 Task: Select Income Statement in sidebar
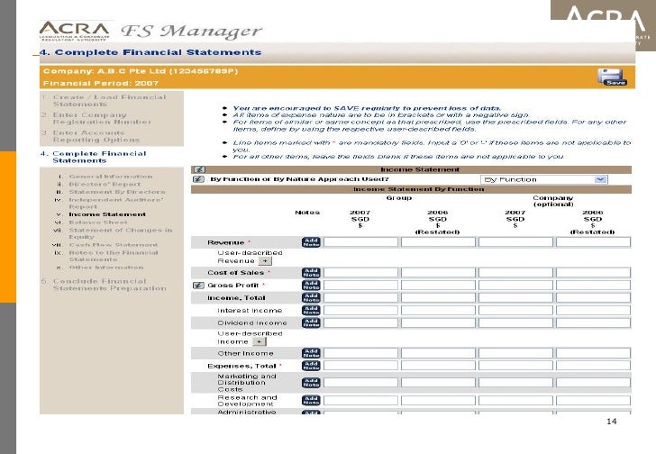107,214
